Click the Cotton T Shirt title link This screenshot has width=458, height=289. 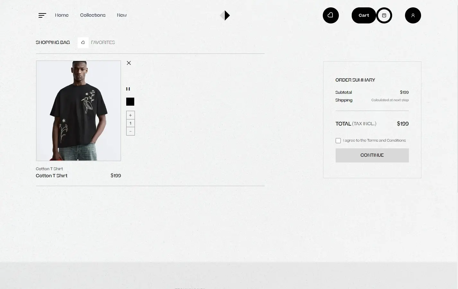[x=52, y=176]
